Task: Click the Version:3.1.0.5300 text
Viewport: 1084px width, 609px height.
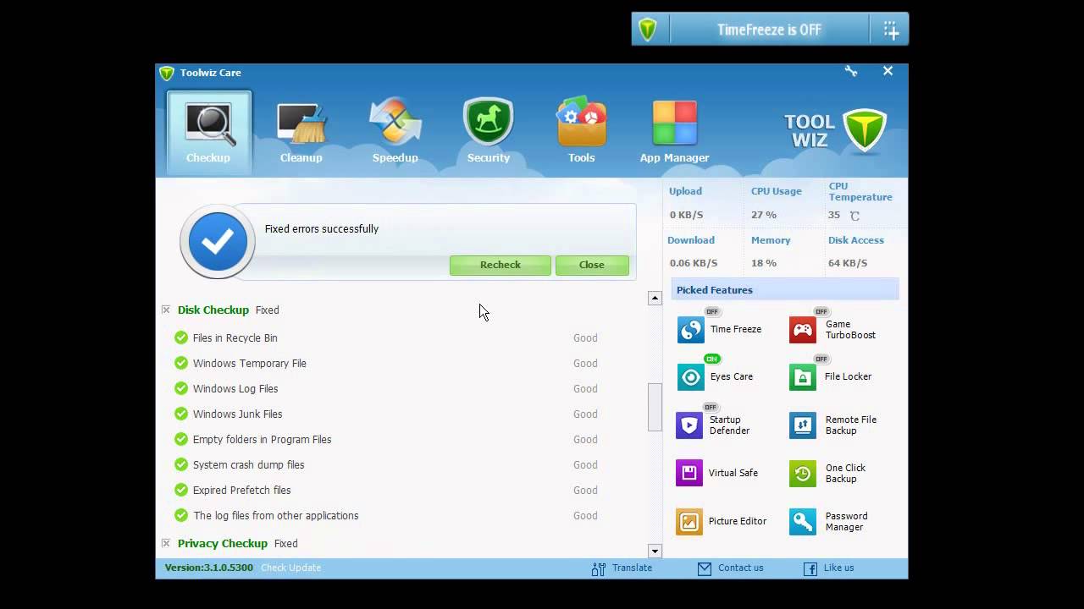Action: point(208,568)
